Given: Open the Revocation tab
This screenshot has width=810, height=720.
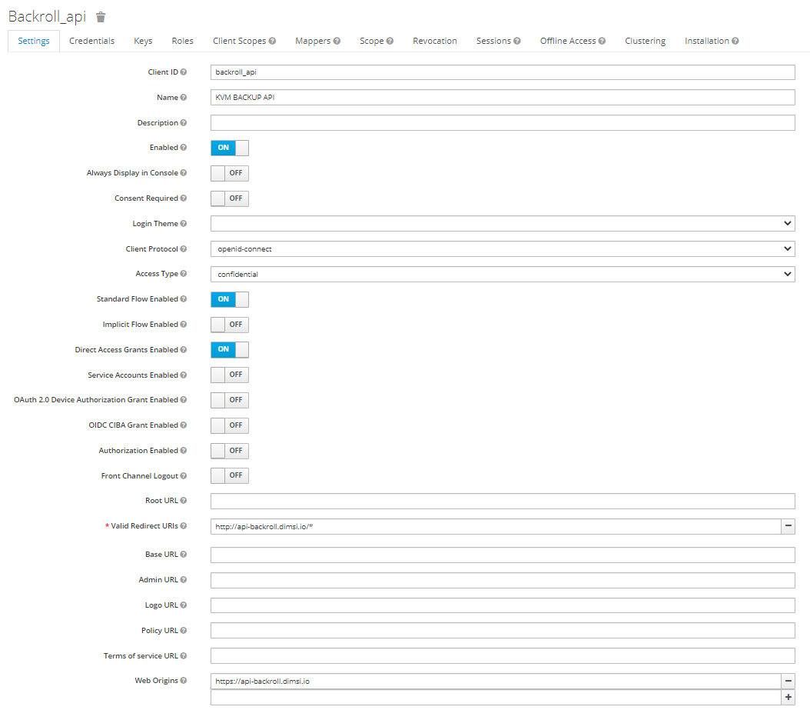Looking at the screenshot, I should [x=435, y=41].
